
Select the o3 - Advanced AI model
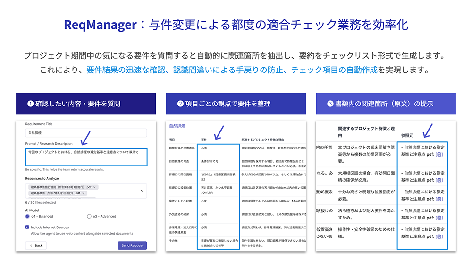pos(89,216)
